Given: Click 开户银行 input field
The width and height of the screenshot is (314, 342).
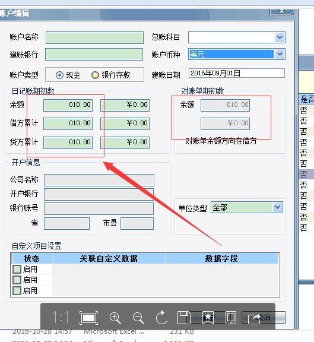Looking at the screenshot, I should pyautogui.click(x=99, y=194).
